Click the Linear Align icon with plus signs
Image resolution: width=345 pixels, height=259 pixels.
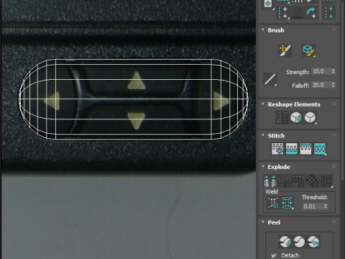pyautogui.click(x=283, y=13)
